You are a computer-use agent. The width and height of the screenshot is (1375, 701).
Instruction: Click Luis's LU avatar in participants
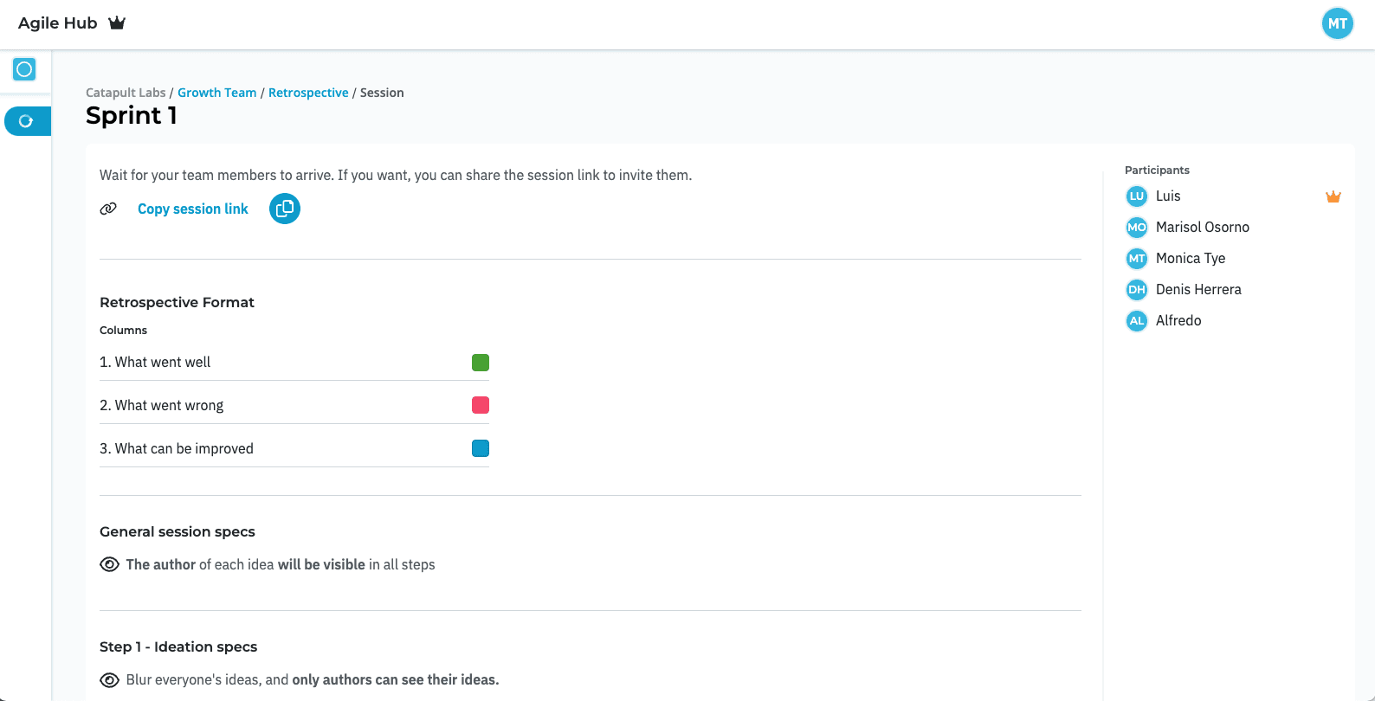coord(1136,196)
